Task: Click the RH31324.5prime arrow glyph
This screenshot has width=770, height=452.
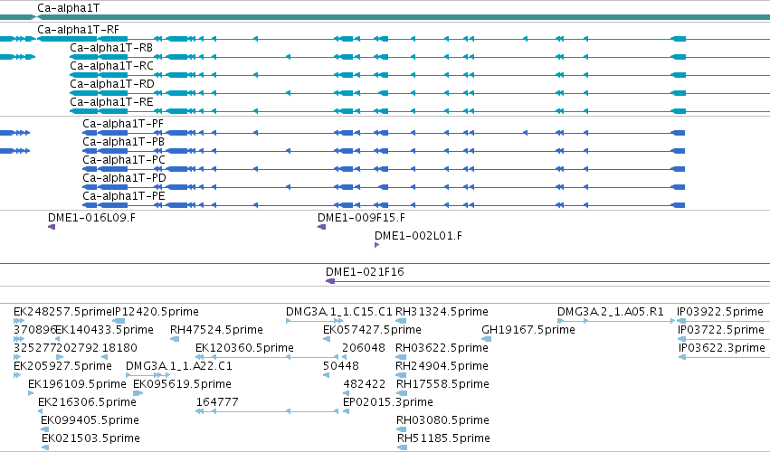Action: click(x=401, y=321)
